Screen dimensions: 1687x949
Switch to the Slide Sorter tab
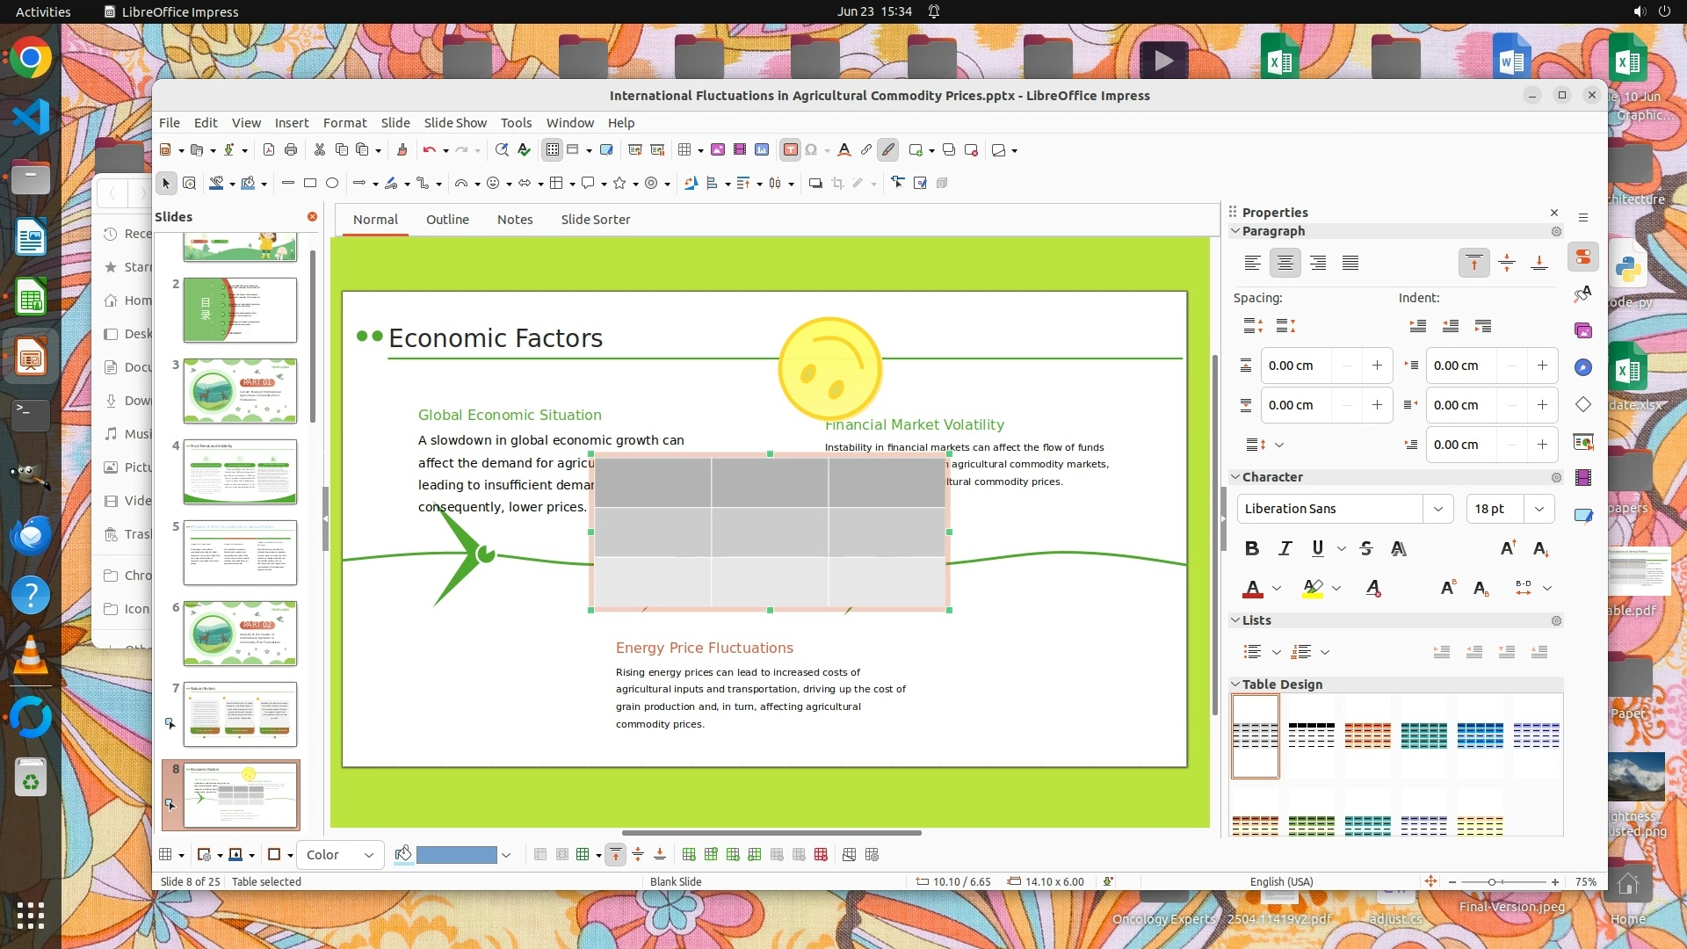tap(595, 220)
